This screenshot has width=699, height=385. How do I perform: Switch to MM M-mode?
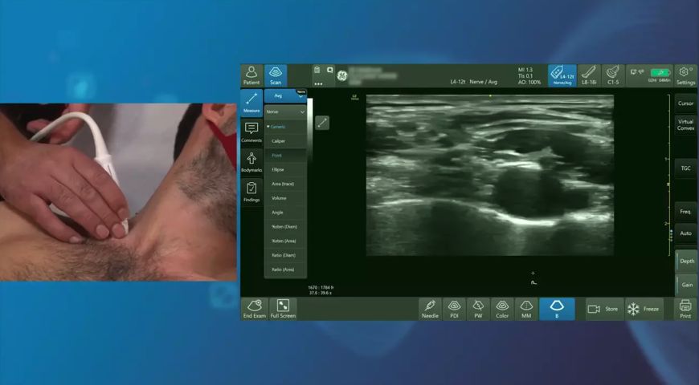coord(526,310)
